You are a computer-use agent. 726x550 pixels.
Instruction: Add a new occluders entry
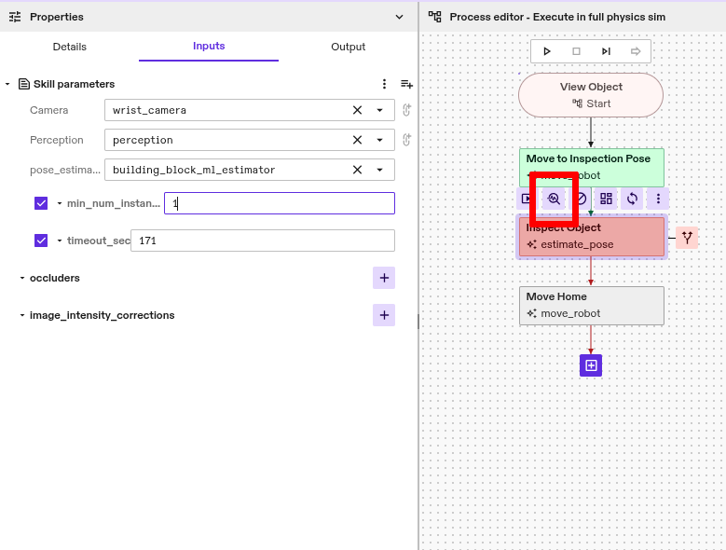[x=383, y=278]
